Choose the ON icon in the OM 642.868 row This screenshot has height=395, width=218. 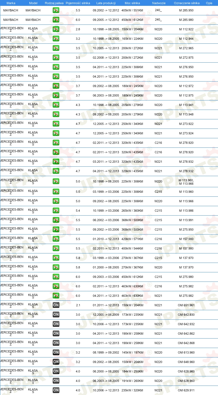tap(56, 343)
